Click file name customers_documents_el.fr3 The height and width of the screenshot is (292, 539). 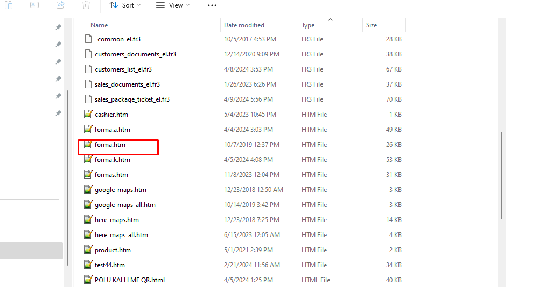(136, 54)
